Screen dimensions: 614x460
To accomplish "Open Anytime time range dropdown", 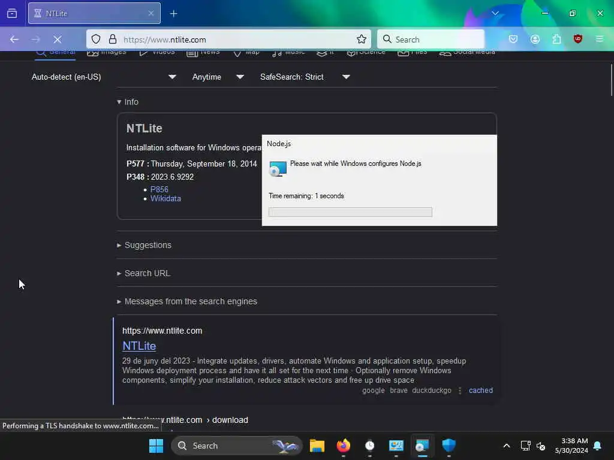I will [218, 77].
